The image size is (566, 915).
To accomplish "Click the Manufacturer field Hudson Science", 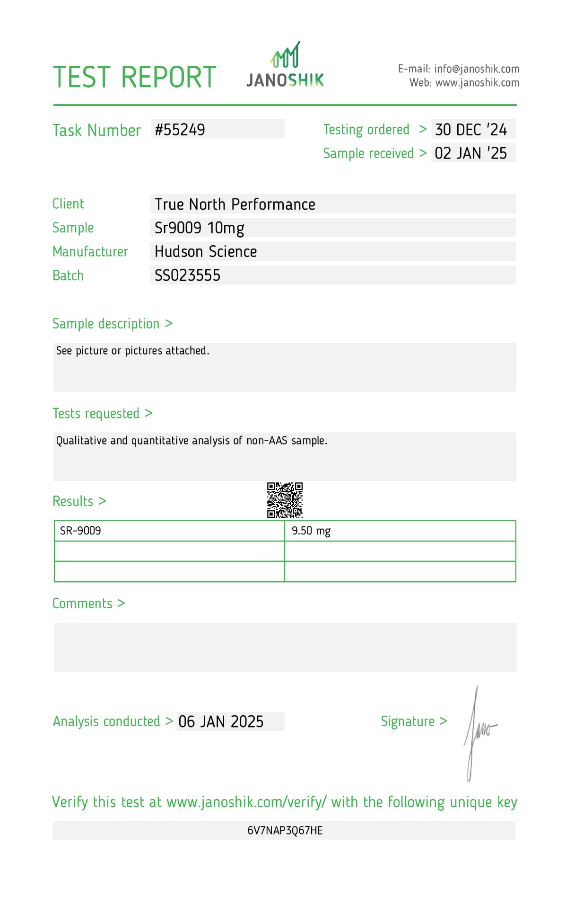I will tap(333, 251).
